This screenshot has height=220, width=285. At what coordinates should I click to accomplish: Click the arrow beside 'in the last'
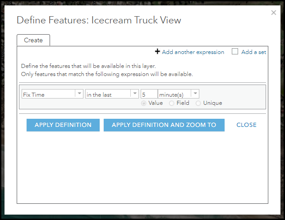(x=134, y=94)
